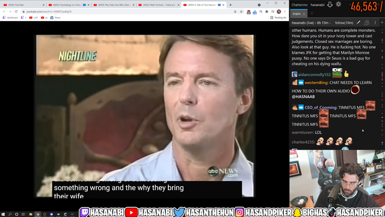
Task: Open the Chrome three-dot menu
Action: (x=285, y=11)
